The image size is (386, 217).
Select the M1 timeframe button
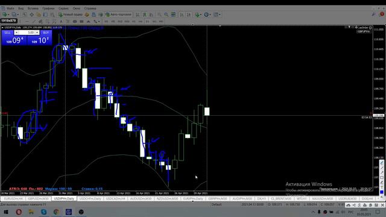(106, 22)
